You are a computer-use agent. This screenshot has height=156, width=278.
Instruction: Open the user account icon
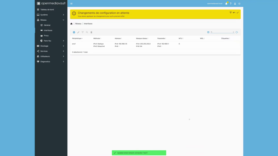point(235,4)
